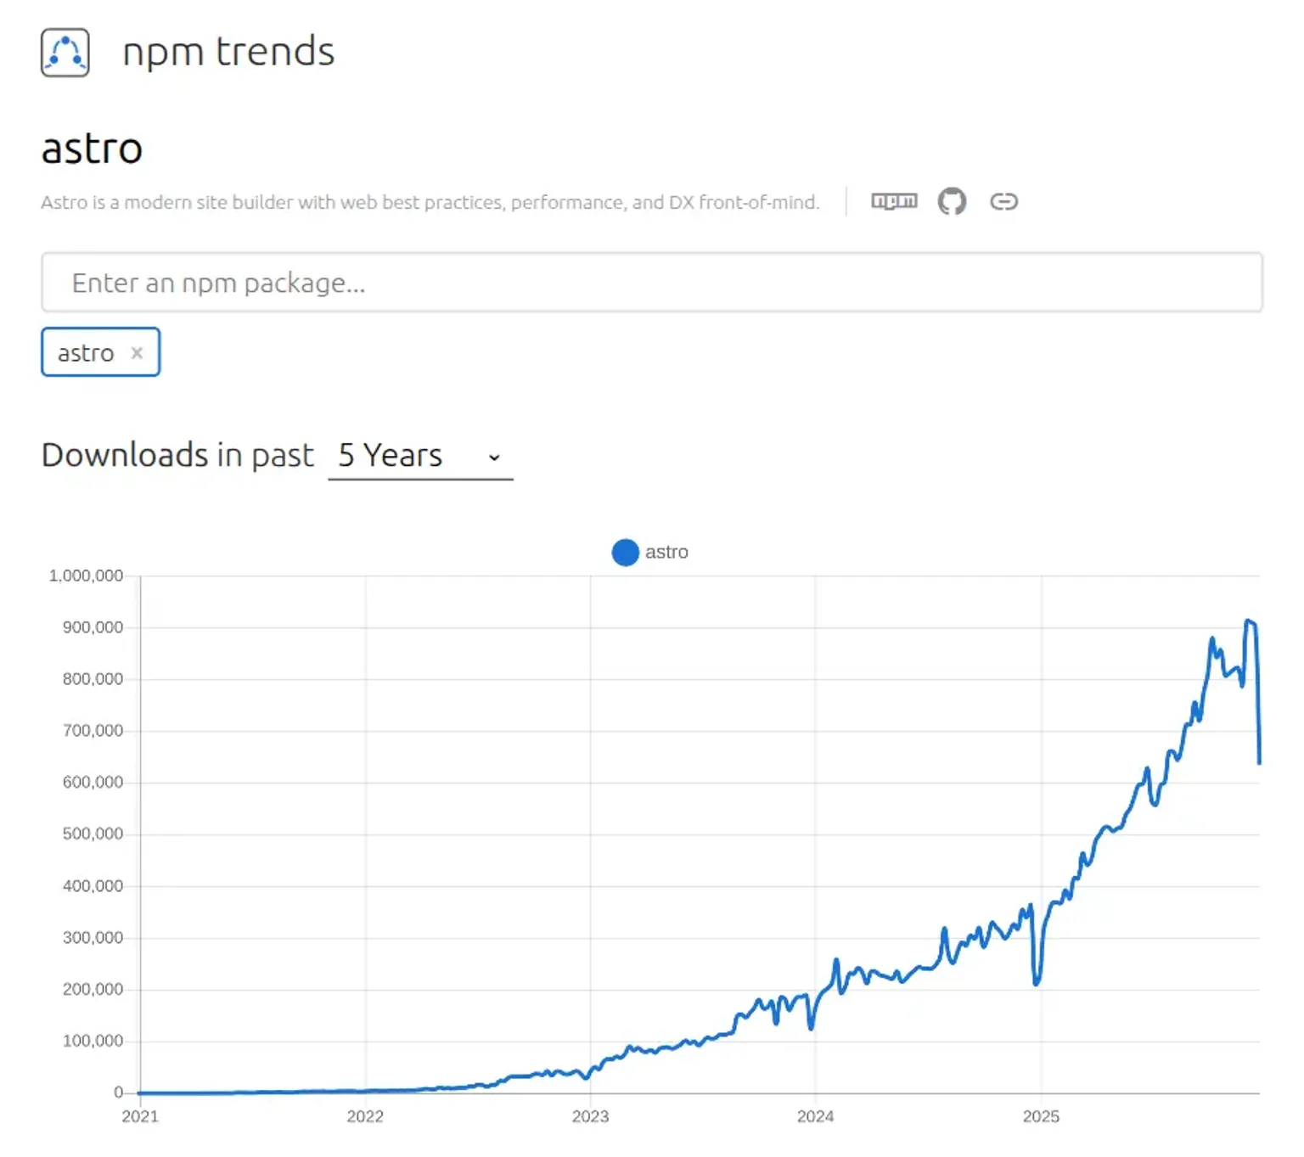Click the Downloads in past label
The width and height of the screenshot is (1304, 1157).
pyautogui.click(x=177, y=455)
